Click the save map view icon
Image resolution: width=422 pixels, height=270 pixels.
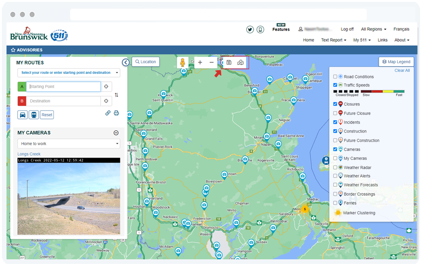[x=229, y=62]
